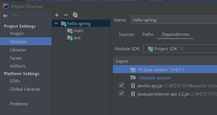Collapse the hello-spring module tree node
217x115 pixels.
tap(56, 23)
